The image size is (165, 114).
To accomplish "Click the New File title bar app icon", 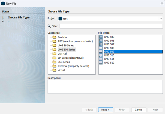I will tap(3, 4).
